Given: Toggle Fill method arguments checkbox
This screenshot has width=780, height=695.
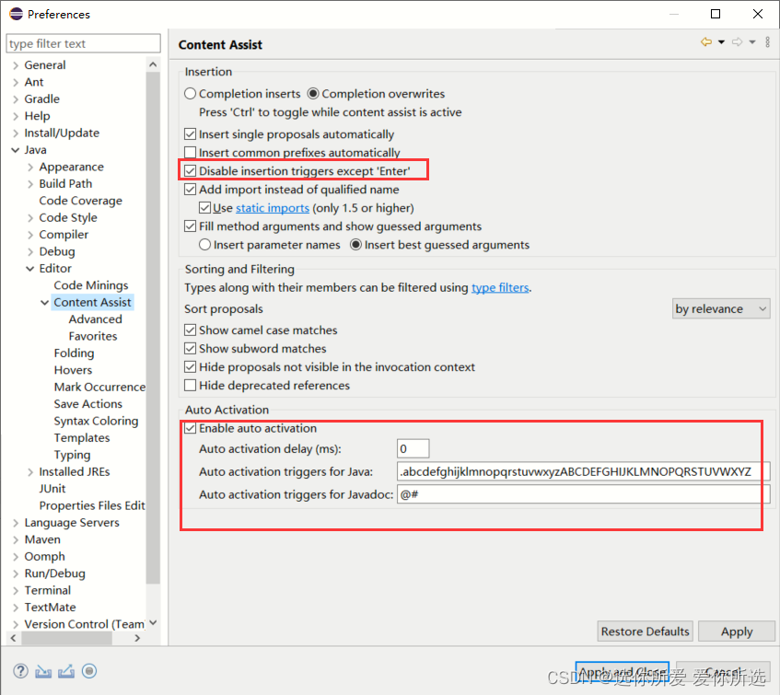Looking at the screenshot, I should pyautogui.click(x=190, y=226).
